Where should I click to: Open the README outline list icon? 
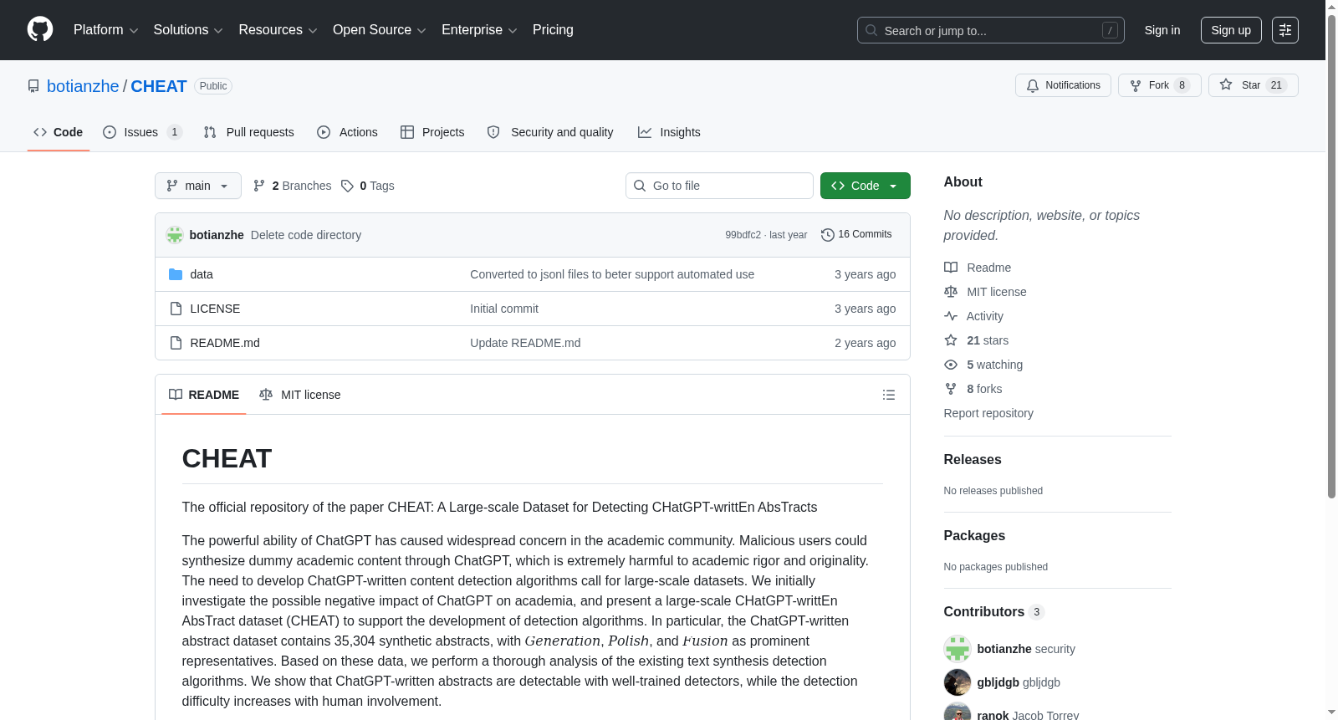pyautogui.click(x=889, y=395)
